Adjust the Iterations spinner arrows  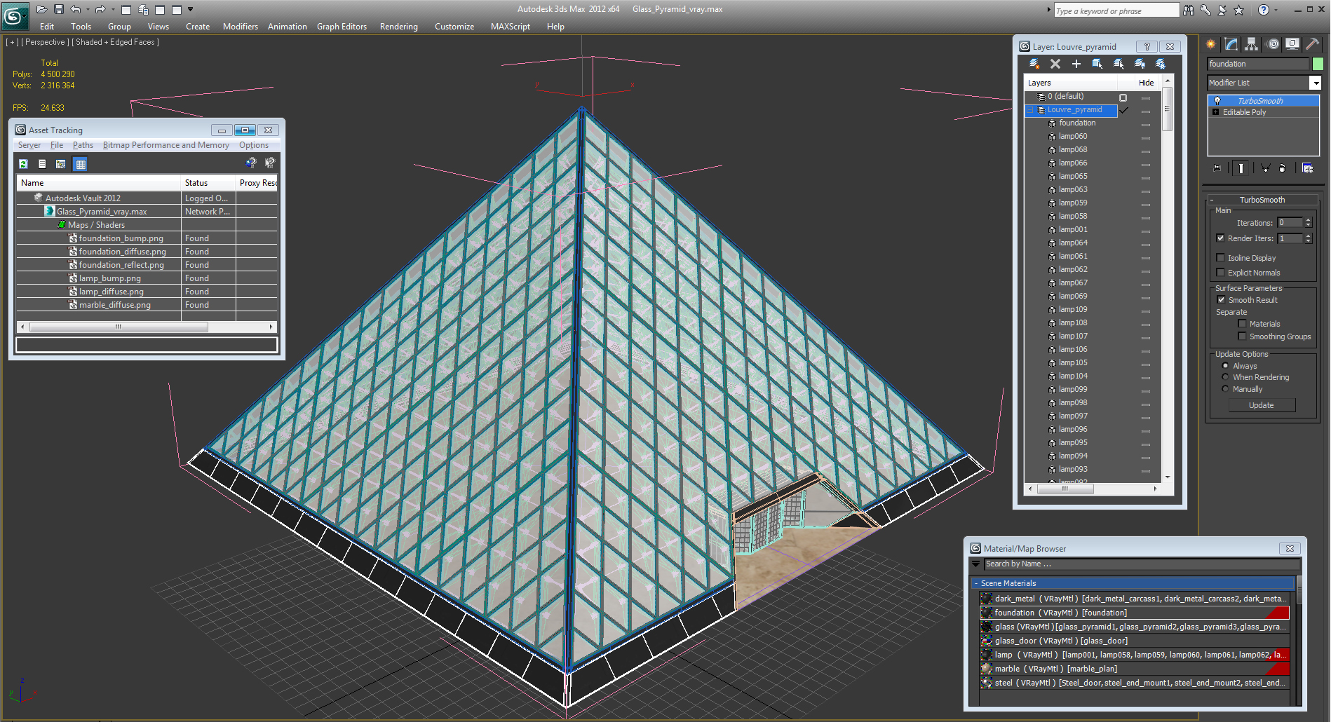(1308, 223)
